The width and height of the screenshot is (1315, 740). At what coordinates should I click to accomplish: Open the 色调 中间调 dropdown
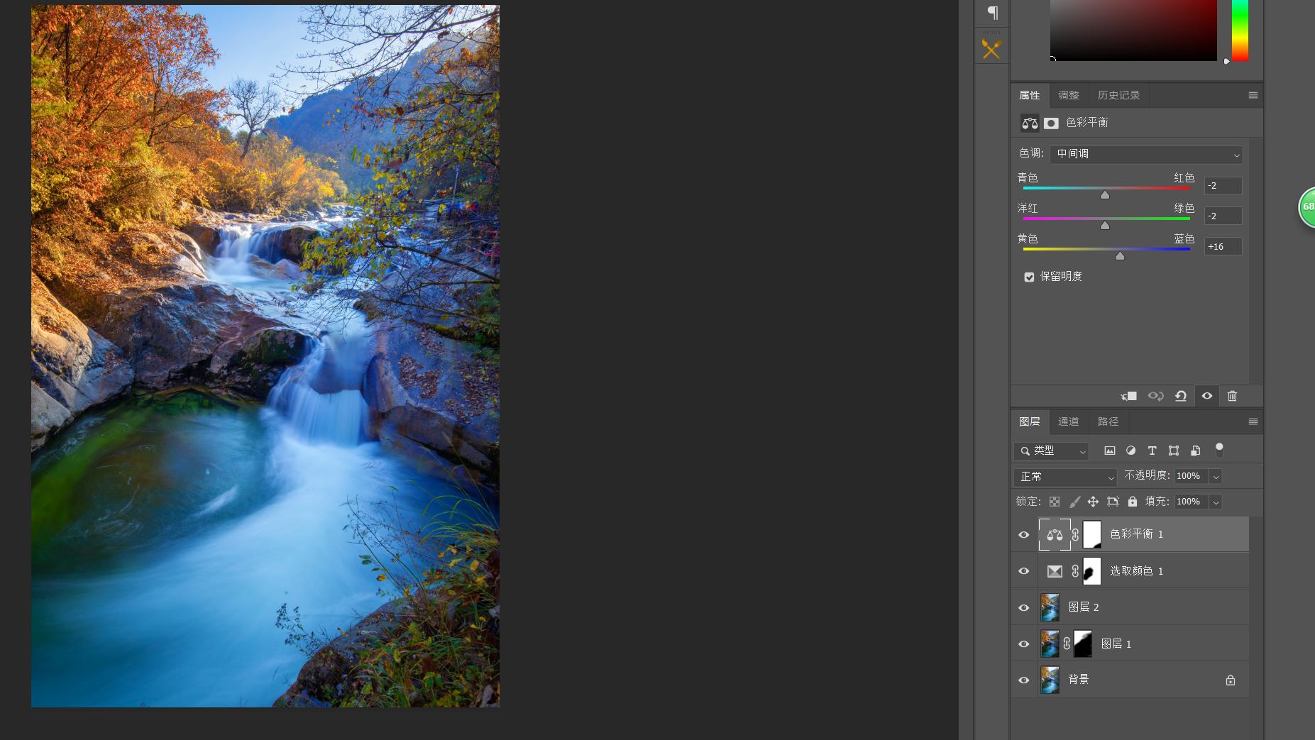pos(1146,155)
